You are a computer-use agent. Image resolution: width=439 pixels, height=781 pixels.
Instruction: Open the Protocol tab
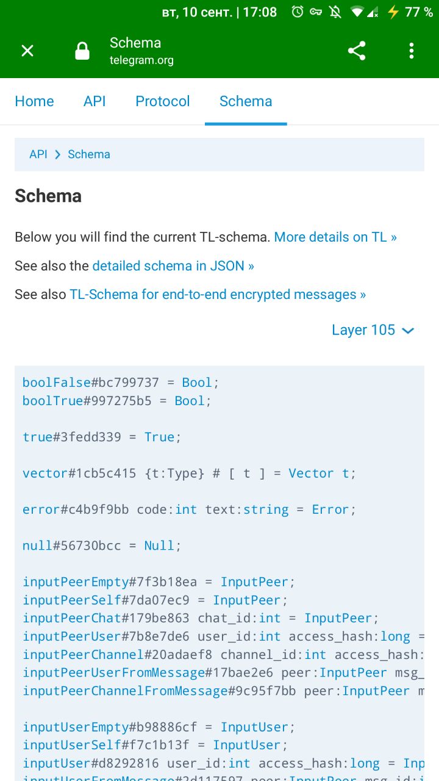click(x=163, y=101)
